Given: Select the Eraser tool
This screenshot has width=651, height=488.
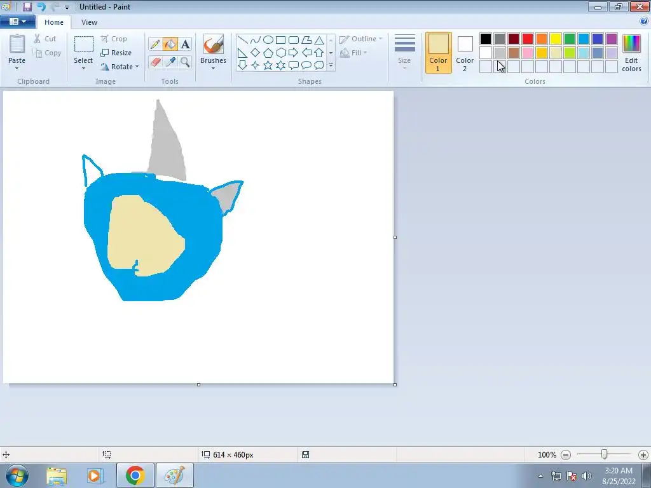Looking at the screenshot, I should click(x=155, y=62).
